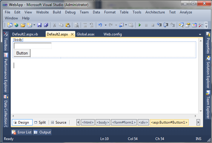212x143 pixels.
Task: Click the Button control in the designer
Action: pyautogui.click(x=22, y=53)
